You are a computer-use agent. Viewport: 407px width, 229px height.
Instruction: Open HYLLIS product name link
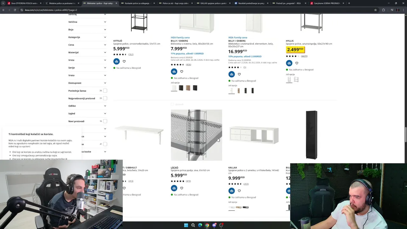289,41
